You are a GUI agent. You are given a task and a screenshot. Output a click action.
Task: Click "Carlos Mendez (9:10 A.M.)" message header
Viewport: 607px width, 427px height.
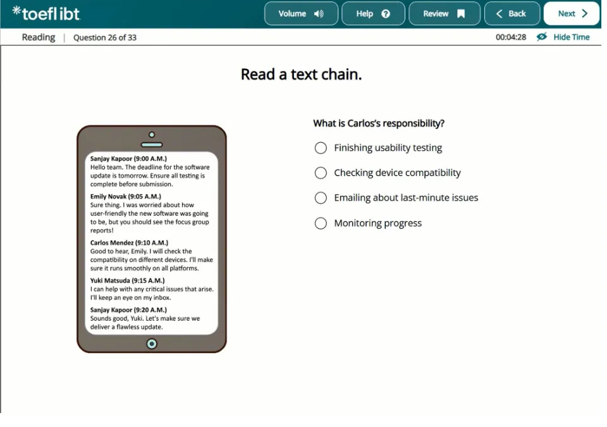click(x=129, y=242)
